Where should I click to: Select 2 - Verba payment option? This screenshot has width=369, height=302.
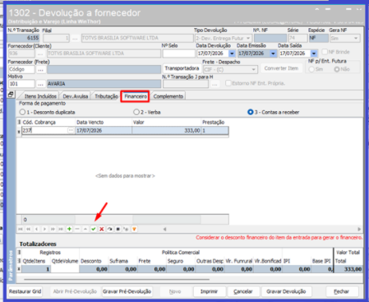136,112
